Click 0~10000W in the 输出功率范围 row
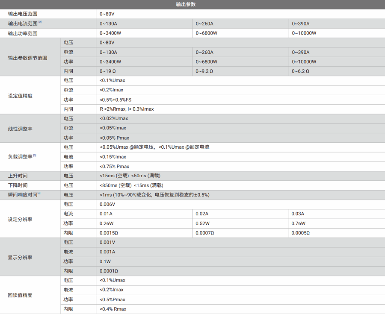 click(x=304, y=33)
